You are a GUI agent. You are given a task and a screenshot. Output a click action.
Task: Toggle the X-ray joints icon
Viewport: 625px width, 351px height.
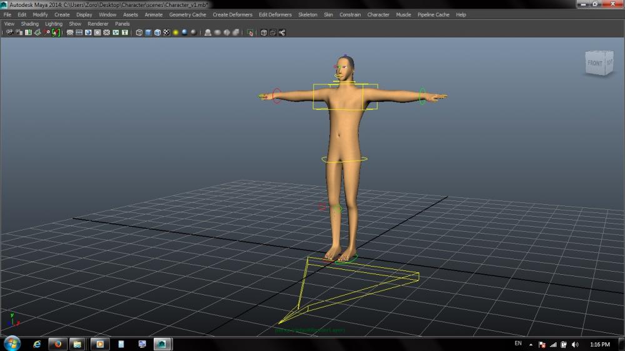pyautogui.click(x=282, y=32)
